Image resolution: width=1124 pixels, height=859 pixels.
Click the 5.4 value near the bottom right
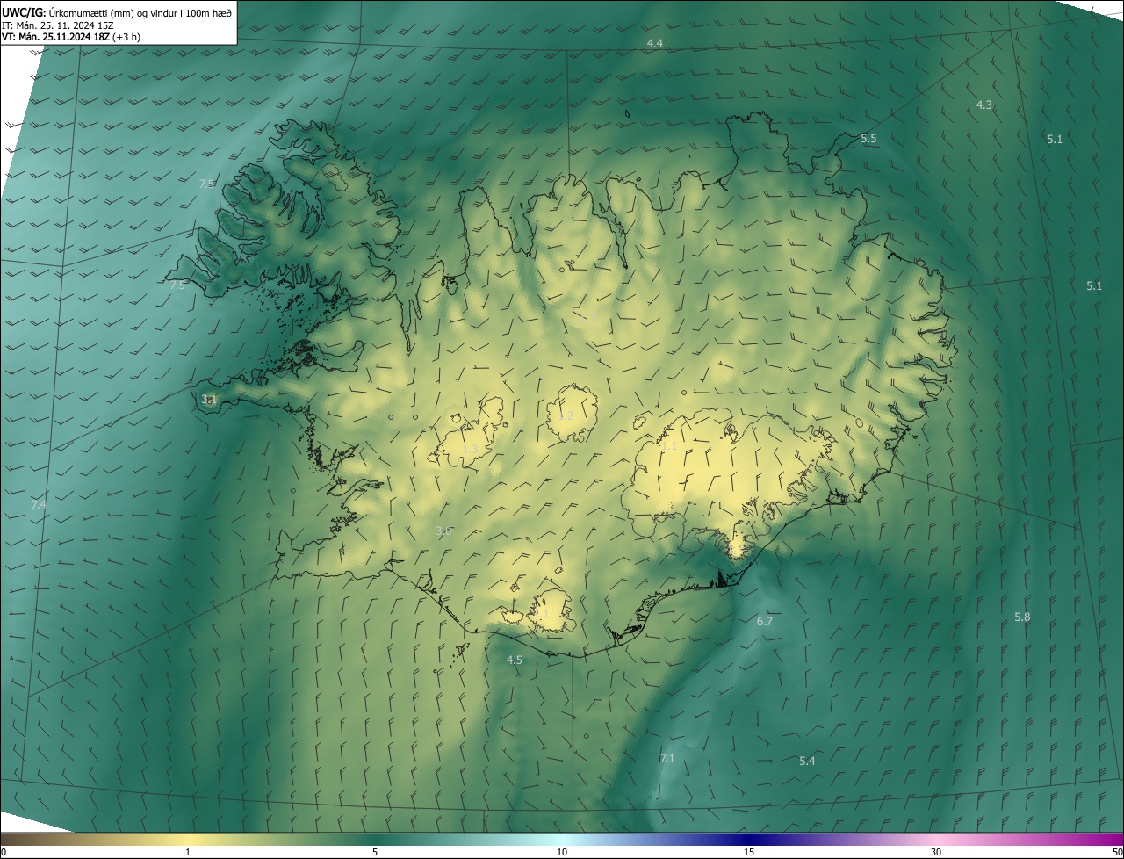coord(807,761)
